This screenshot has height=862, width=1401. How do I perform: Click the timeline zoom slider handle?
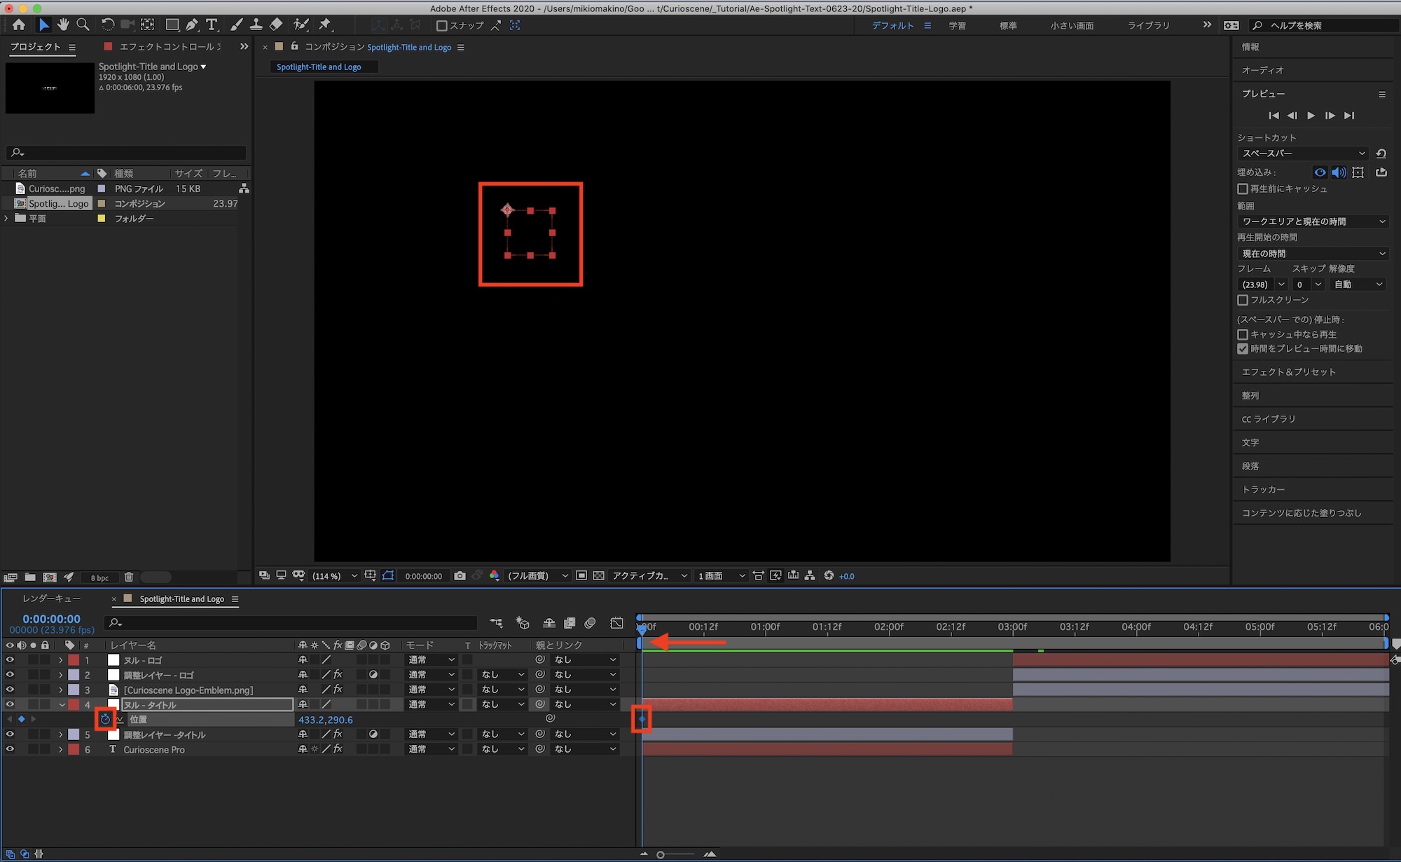click(660, 854)
